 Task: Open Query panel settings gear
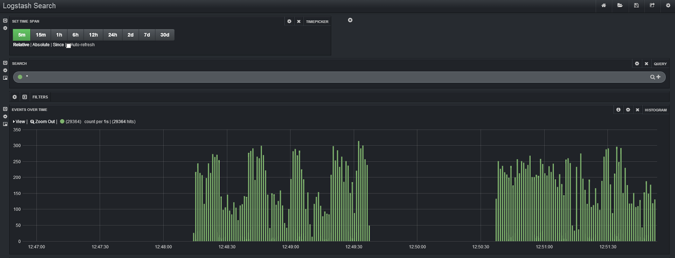tap(637, 63)
